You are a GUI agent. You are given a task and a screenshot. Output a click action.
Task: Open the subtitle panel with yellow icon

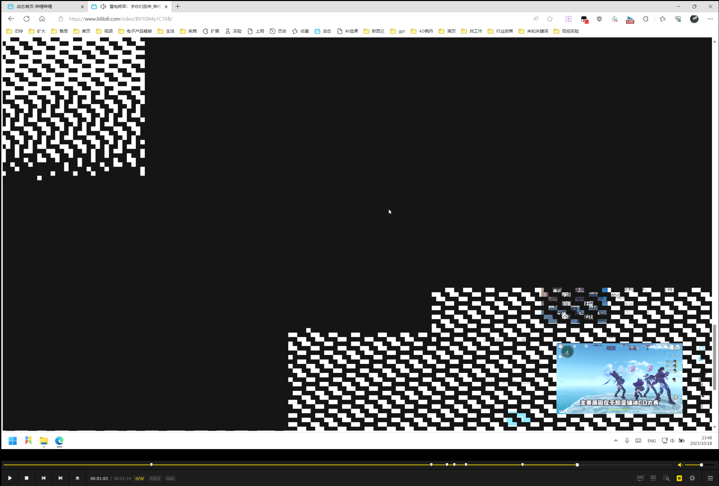point(679,478)
